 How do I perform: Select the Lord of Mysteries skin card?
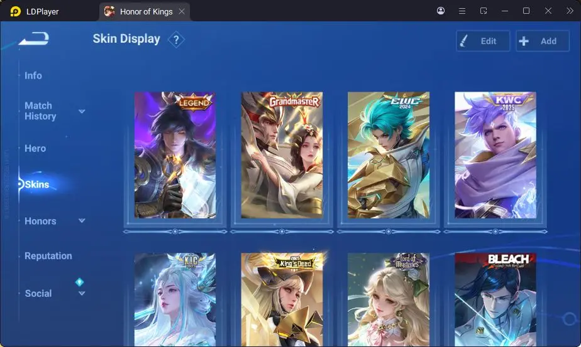pos(389,300)
